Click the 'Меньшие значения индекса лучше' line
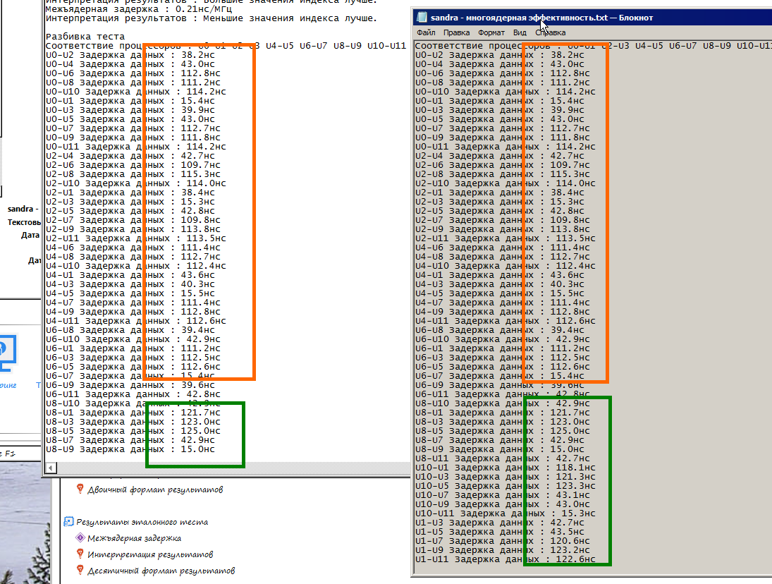 [x=212, y=18]
